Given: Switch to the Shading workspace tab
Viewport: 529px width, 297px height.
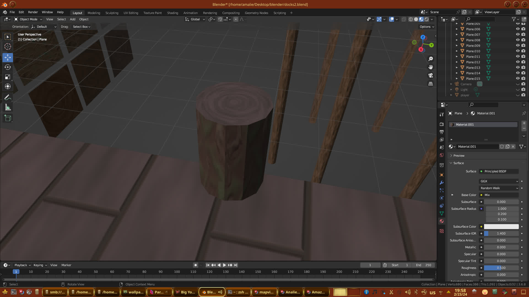Looking at the screenshot, I should [x=172, y=13].
